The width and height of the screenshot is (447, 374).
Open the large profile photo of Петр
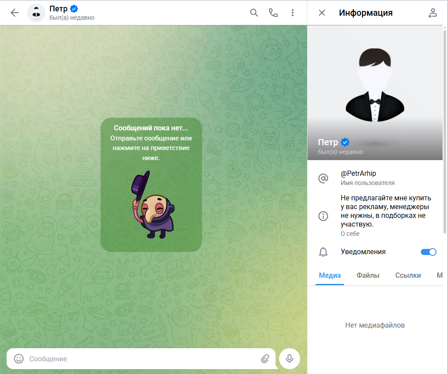coord(375,93)
